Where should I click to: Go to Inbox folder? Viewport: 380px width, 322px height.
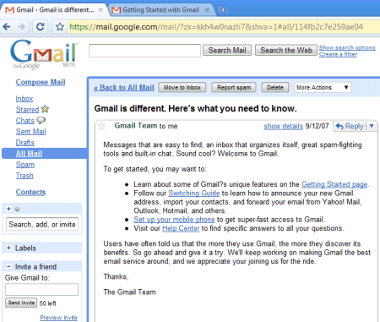[x=24, y=99]
